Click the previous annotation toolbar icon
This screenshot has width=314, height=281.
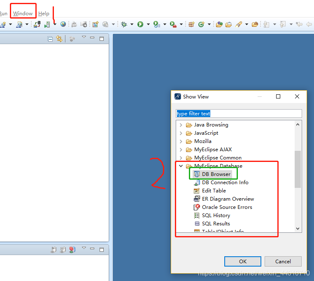tap(283, 24)
